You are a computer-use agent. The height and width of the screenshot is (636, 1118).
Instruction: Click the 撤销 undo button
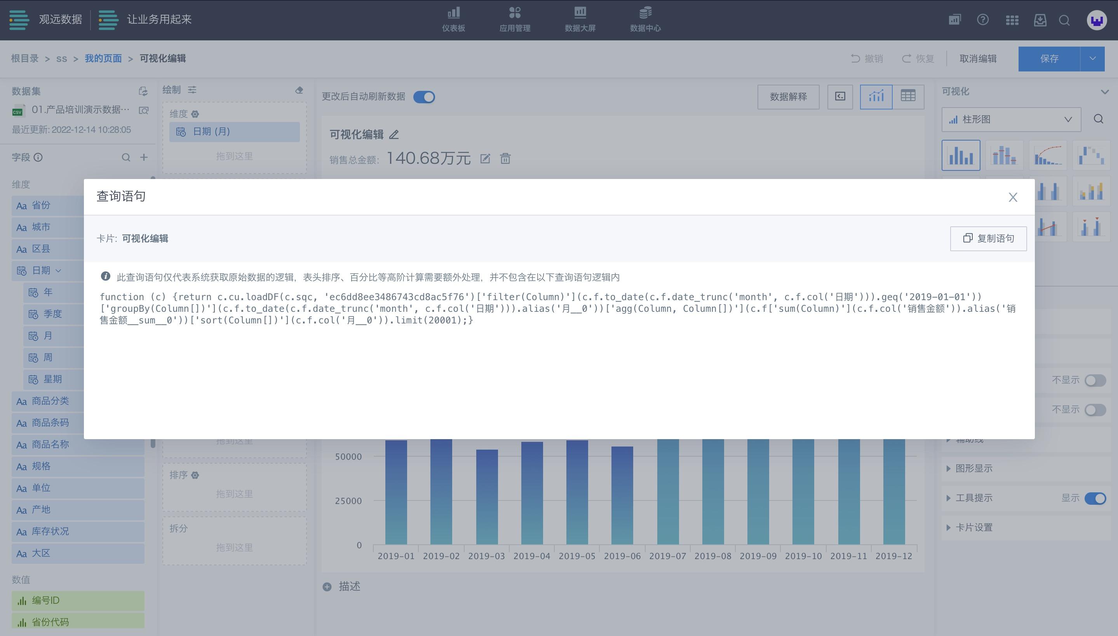pos(867,59)
